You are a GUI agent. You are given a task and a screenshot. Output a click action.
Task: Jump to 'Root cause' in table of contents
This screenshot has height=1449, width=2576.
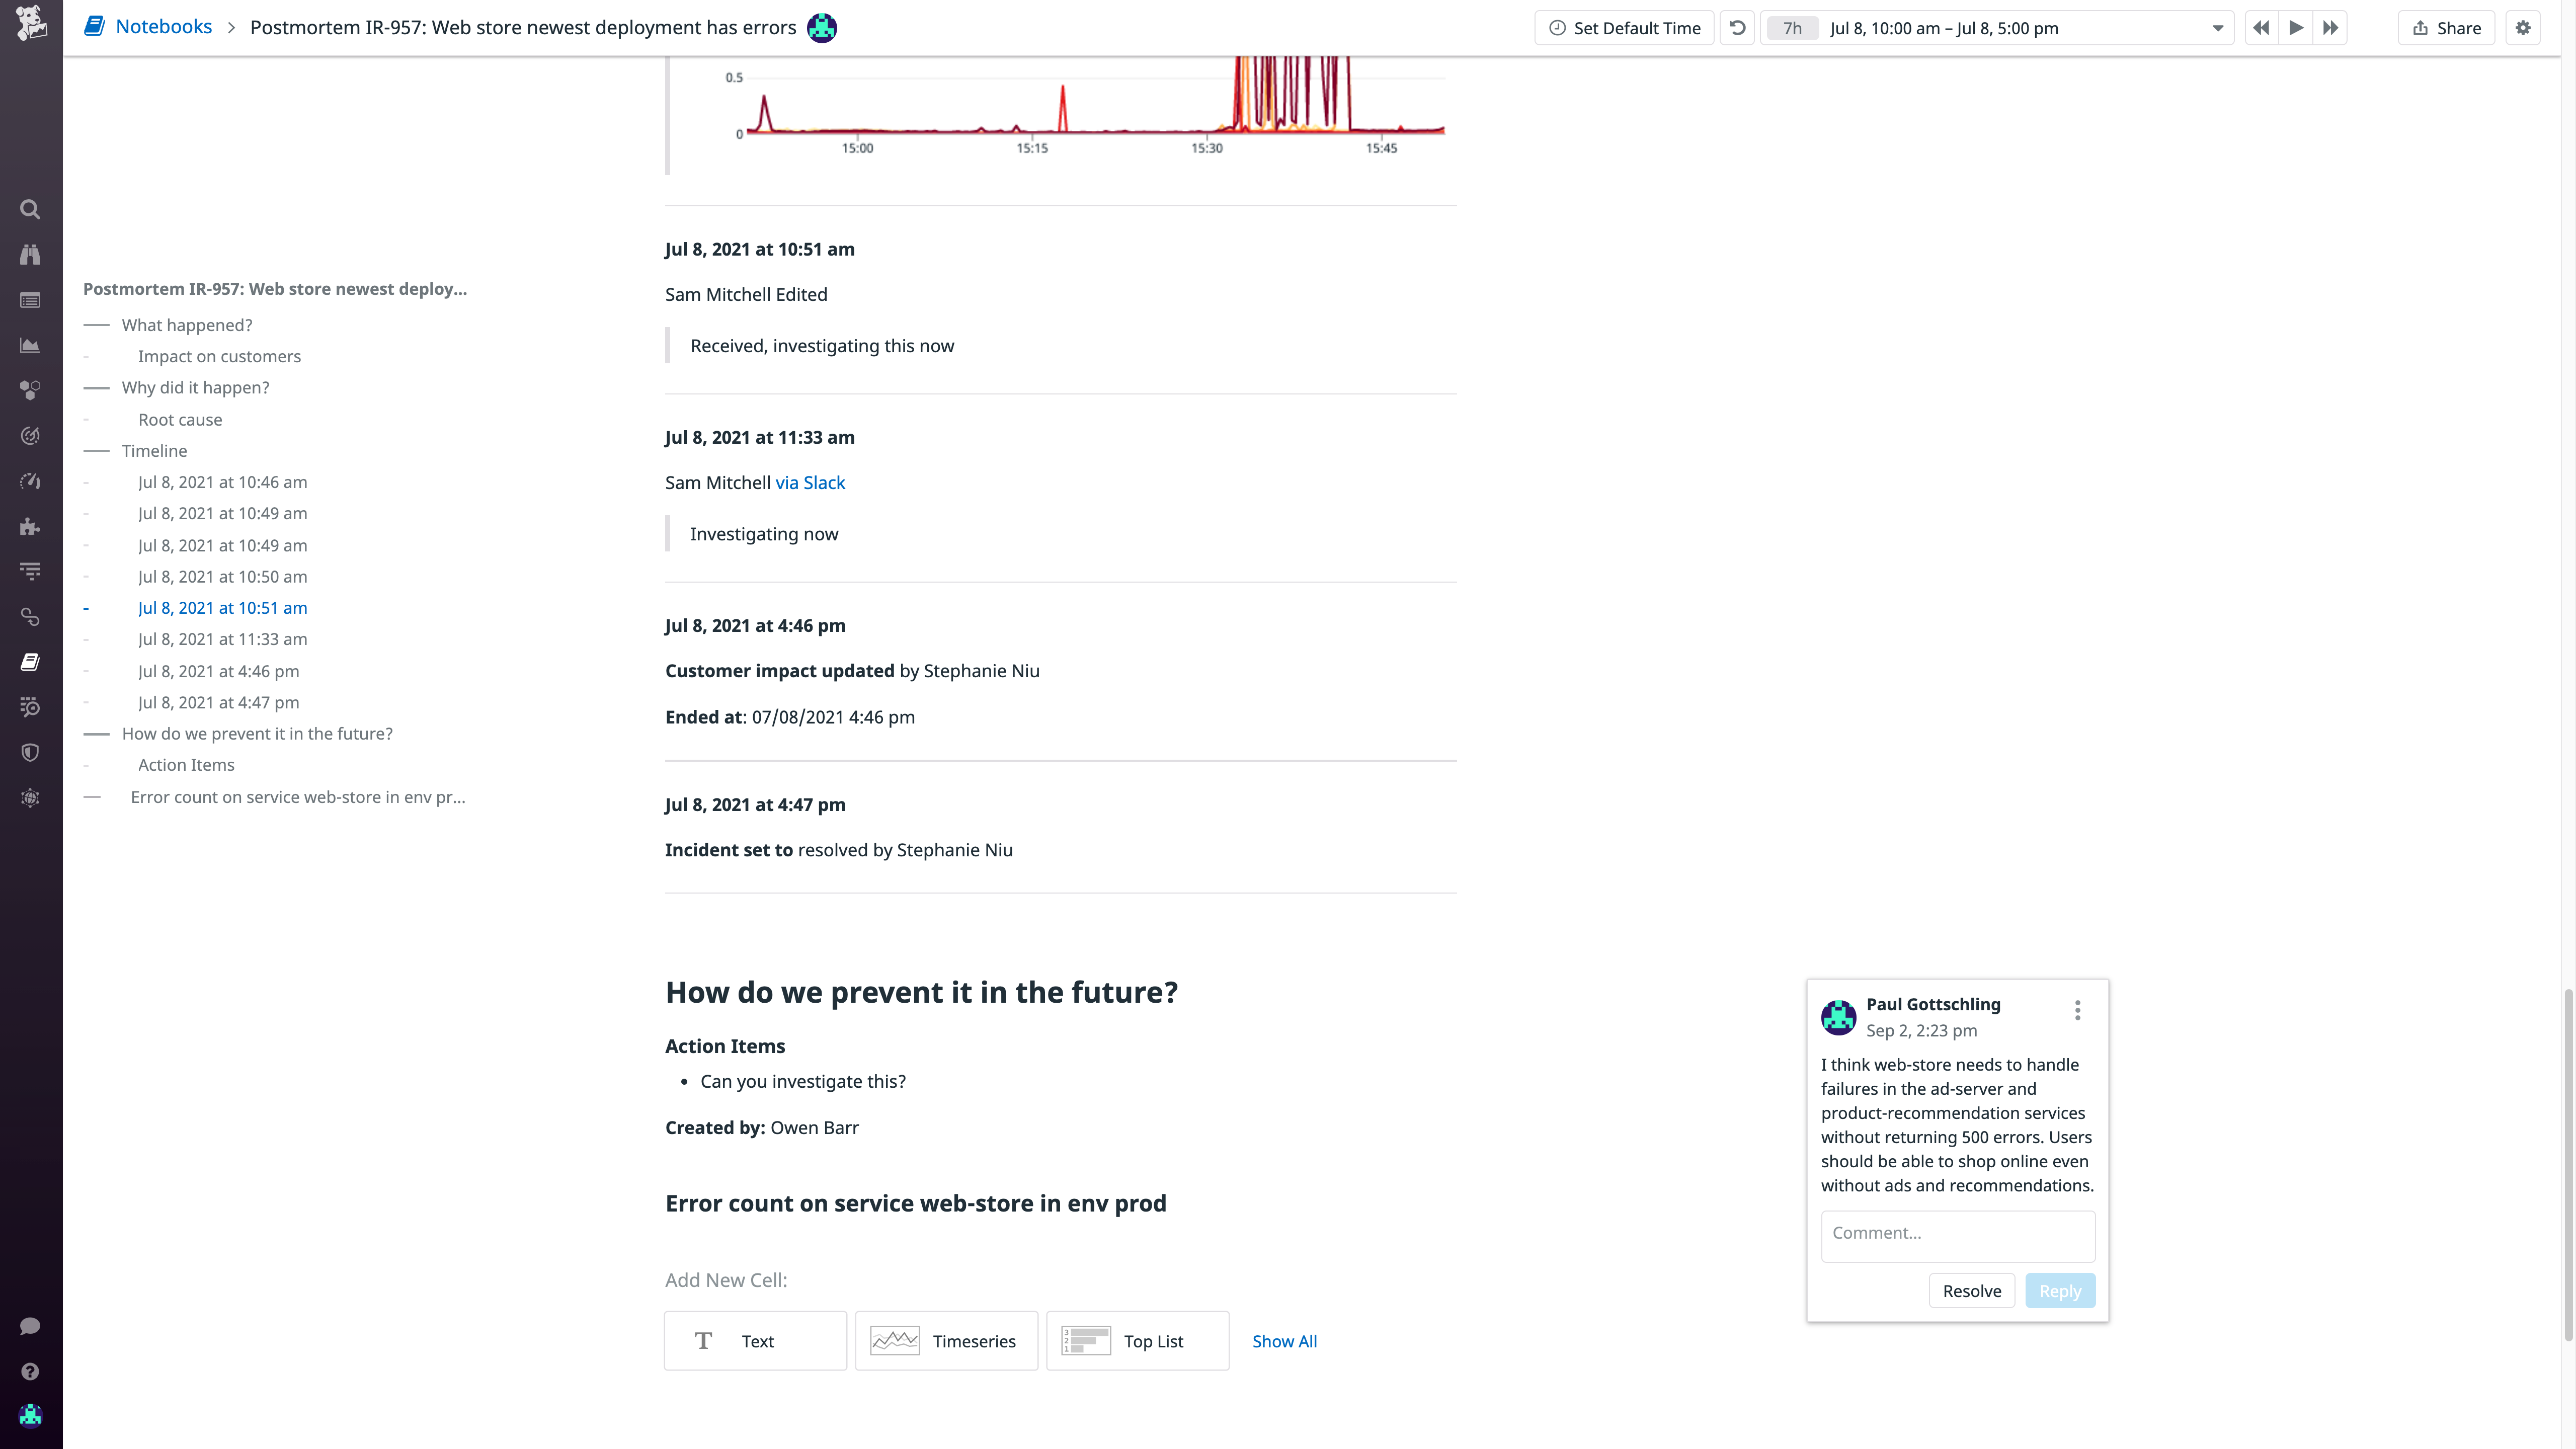click(x=180, y=419)
